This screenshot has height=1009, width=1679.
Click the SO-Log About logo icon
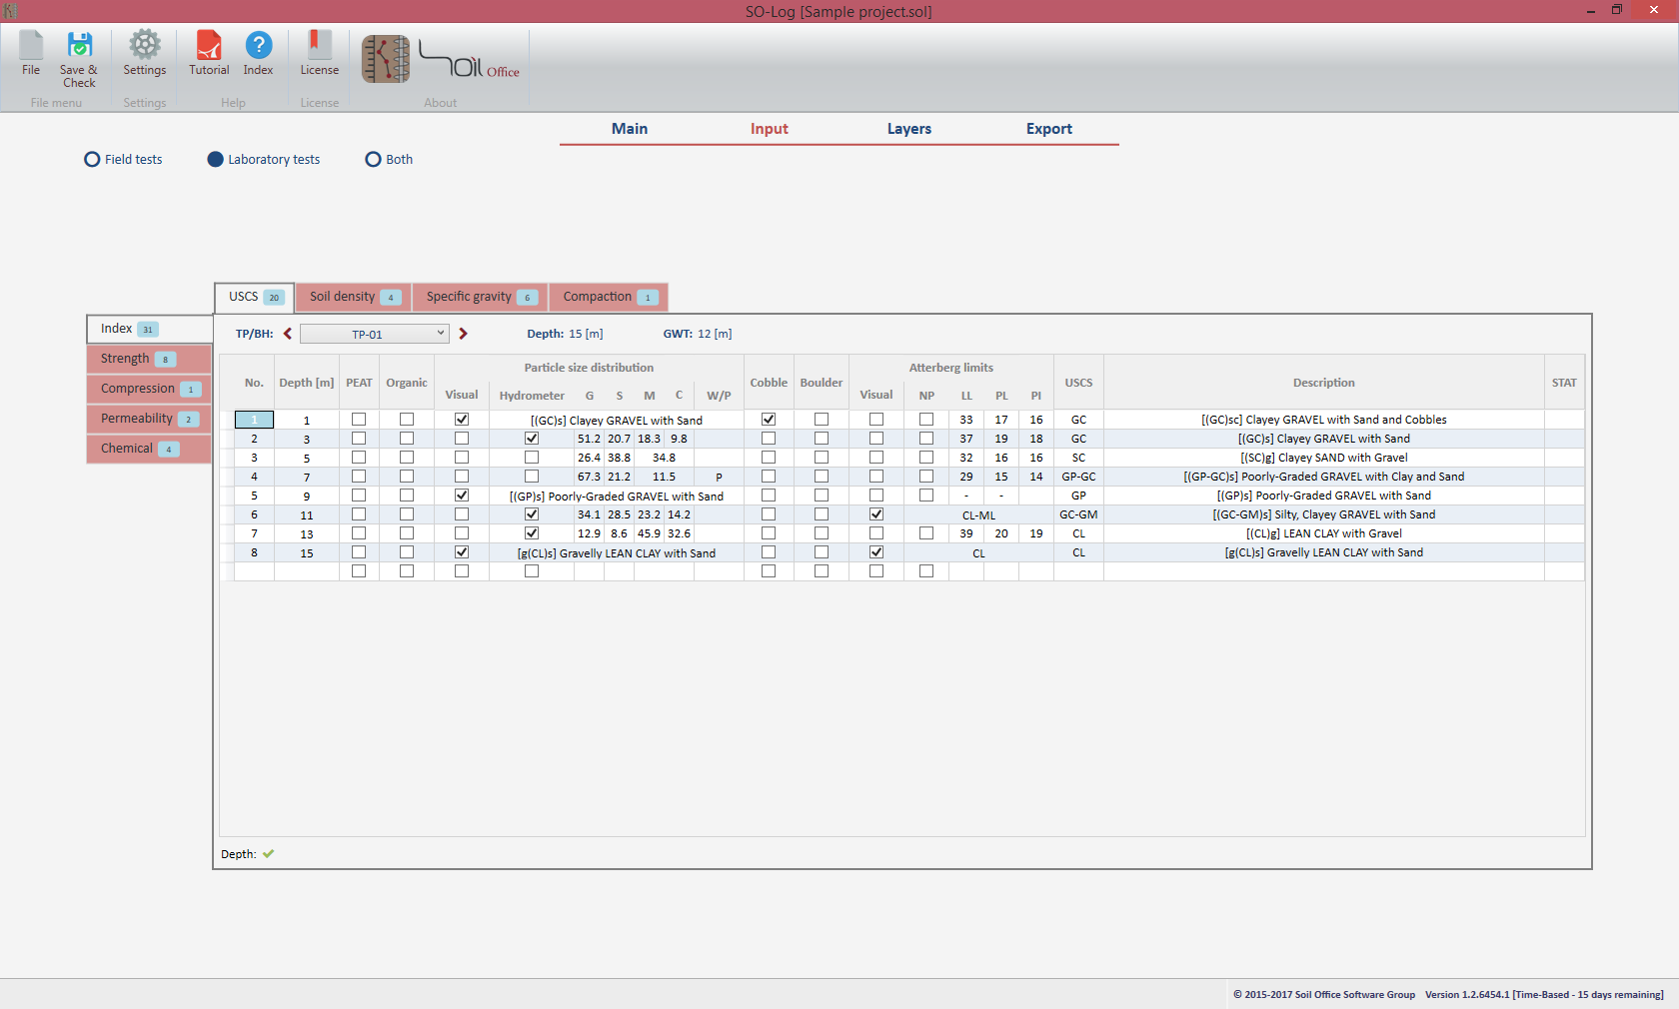point(386,59)
